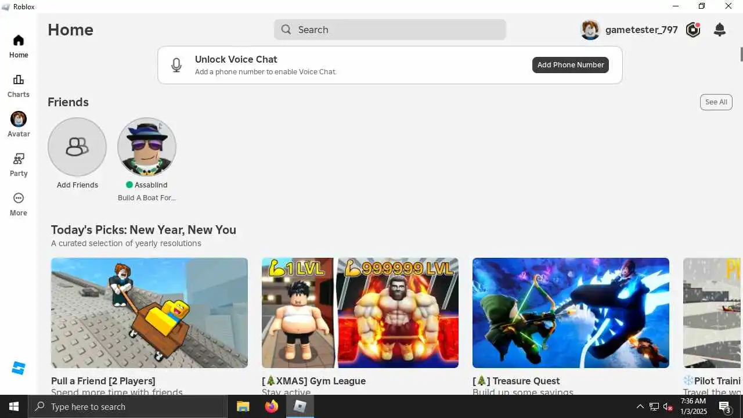This screenshot has height=418, width=743.
Task: Show hidden system tray icons
Action: (640, 406)
